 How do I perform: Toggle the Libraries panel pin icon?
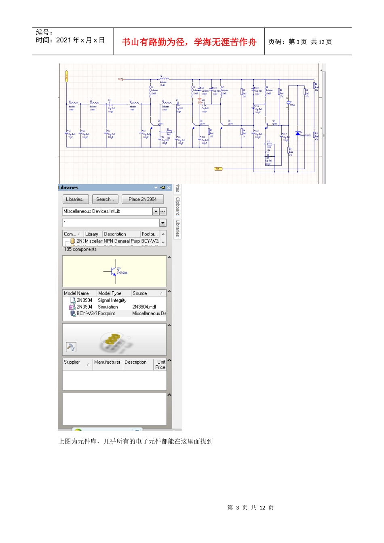pos(162,187)
